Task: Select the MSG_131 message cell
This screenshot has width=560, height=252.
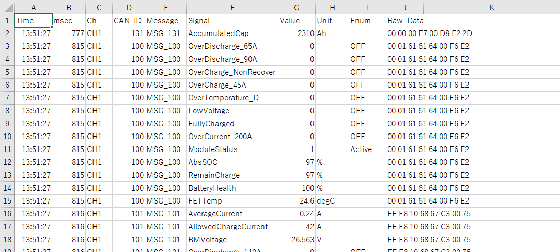Action: pos(165,33)
